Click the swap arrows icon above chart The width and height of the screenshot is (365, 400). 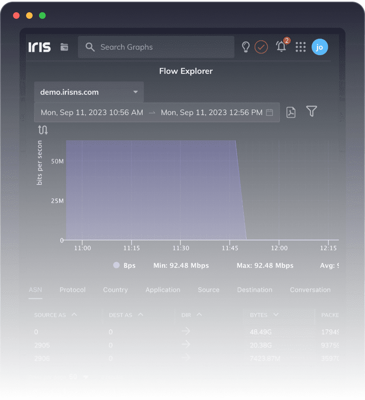pyautogui.click(x=43, y=130)
